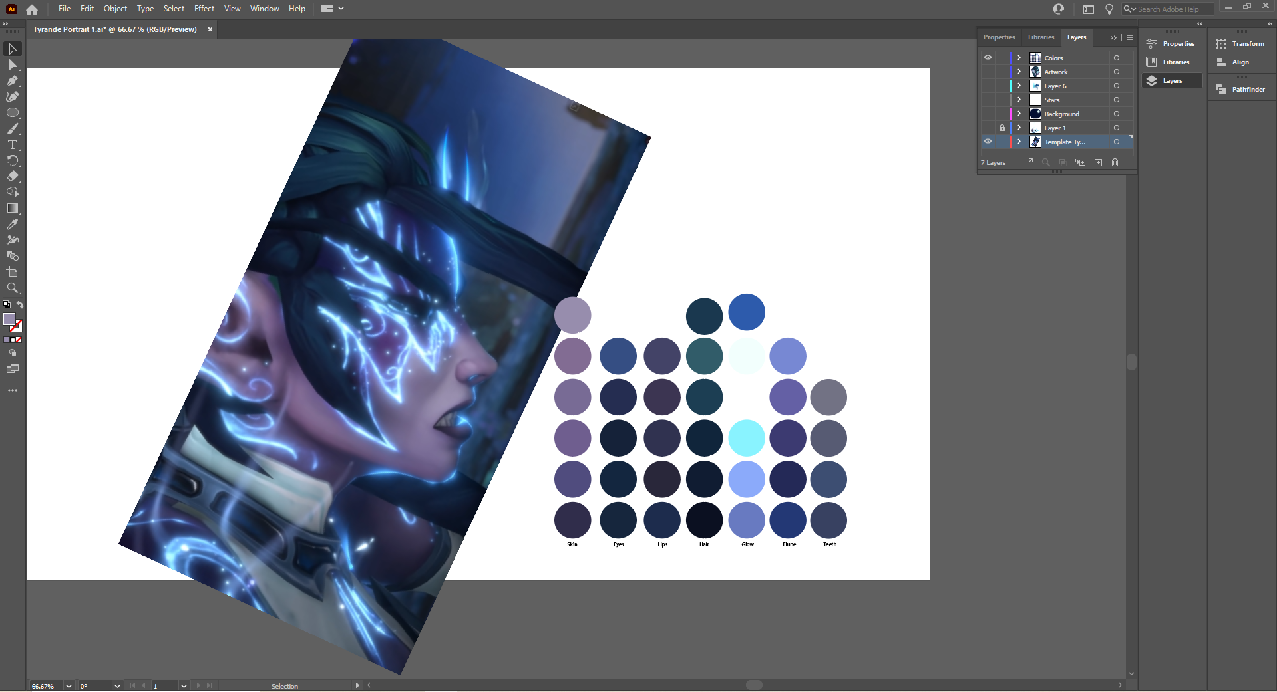Open the Pathfinder panel button
Viewport: 1277px width, 692px height.
click(1240, 90)
